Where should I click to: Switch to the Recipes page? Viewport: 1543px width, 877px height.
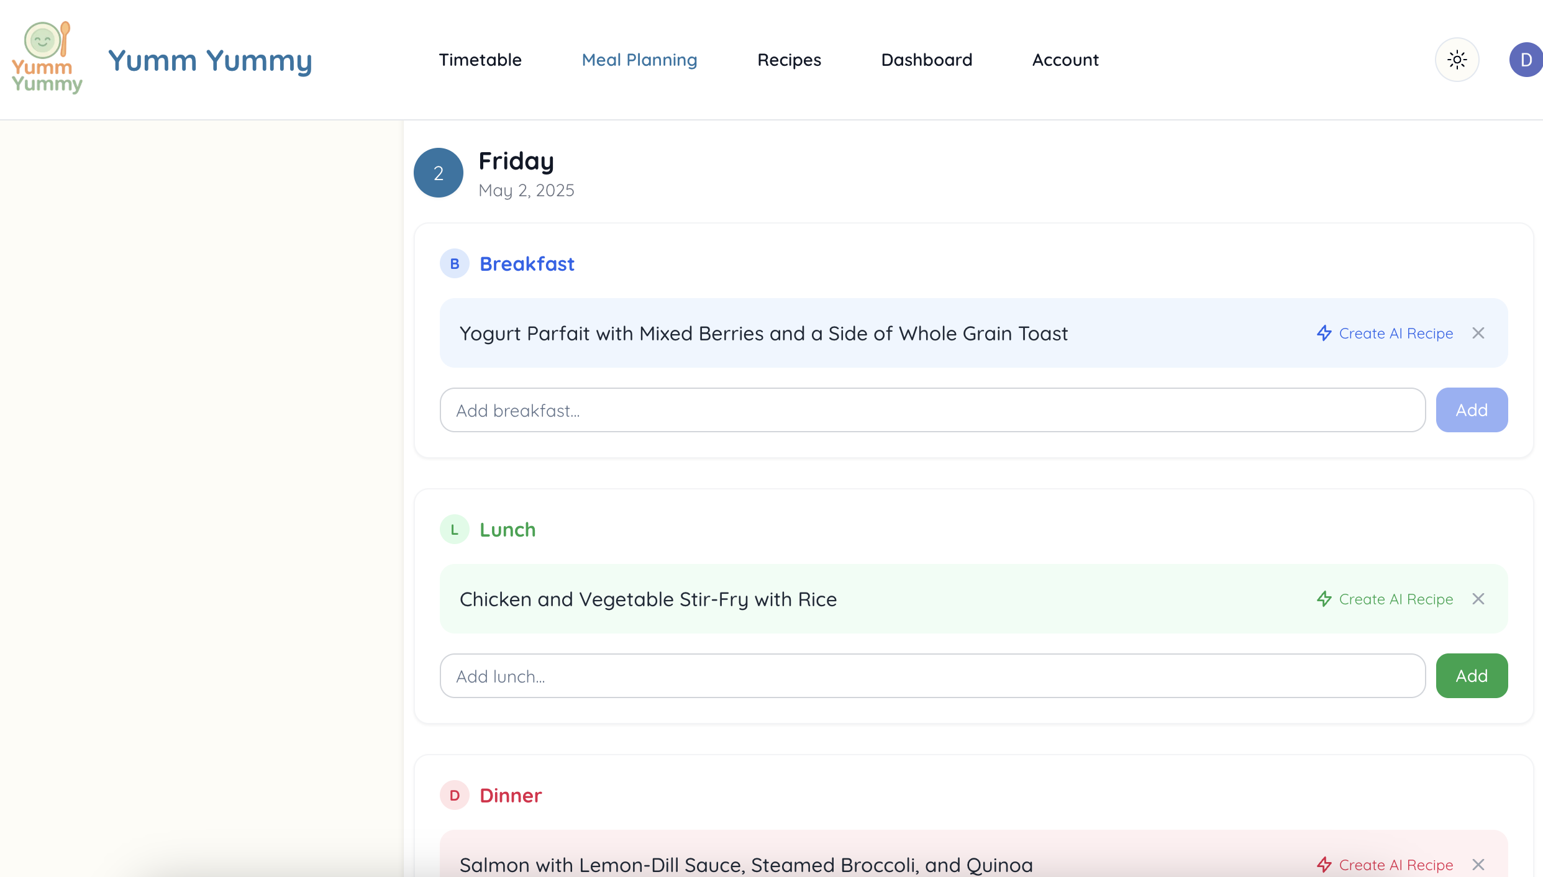(x=789, y=60)
